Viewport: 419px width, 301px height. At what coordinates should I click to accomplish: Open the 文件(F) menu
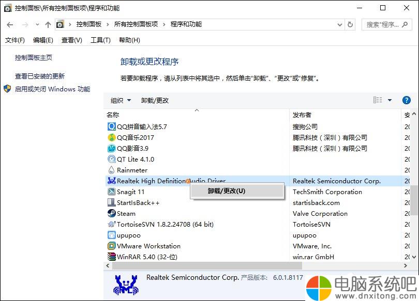click(15, 40)
